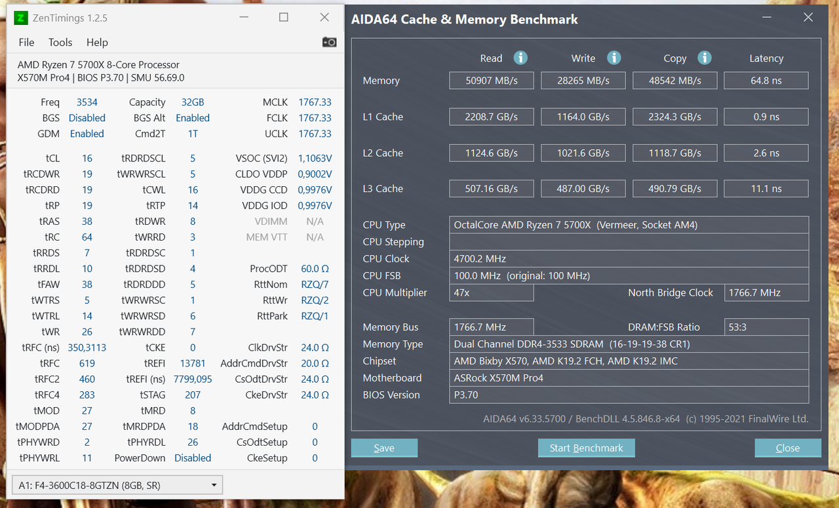Click L3 Cache Copy value 490.79 GB/s
Image resolution: width=839 pixels, height=508 pixels.
[x=675, y=188]
